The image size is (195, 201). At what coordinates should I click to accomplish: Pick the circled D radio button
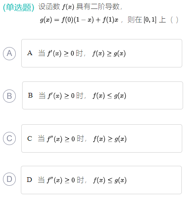(9, 179)
